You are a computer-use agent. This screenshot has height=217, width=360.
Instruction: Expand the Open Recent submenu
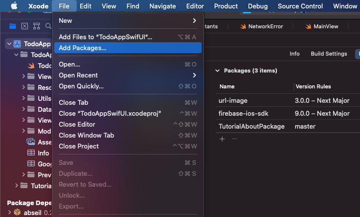pyautogui.click(x=128, y=75)
